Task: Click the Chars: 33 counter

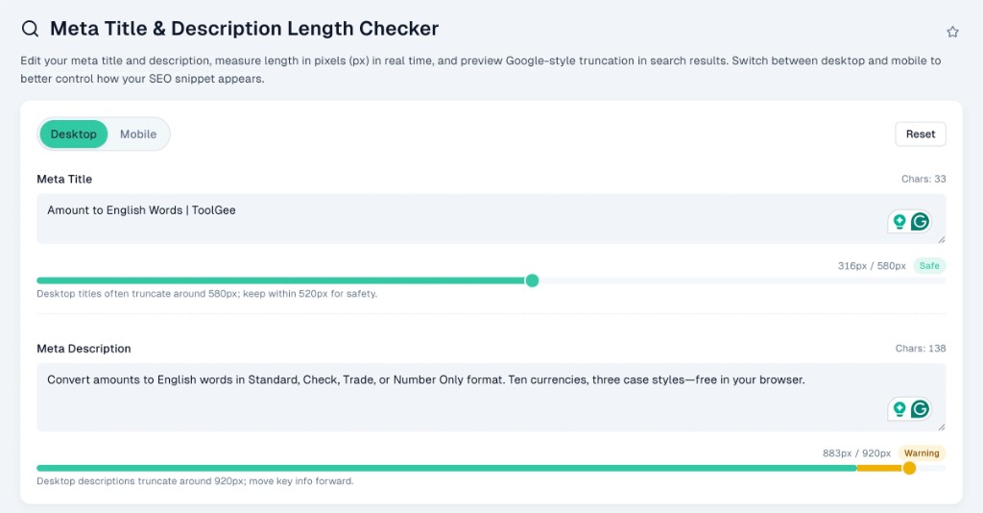Action: pos(923,179)
